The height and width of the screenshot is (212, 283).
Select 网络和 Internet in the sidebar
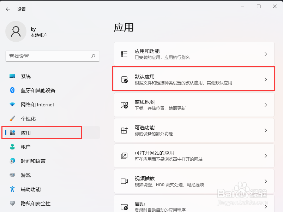pos(53,105)
